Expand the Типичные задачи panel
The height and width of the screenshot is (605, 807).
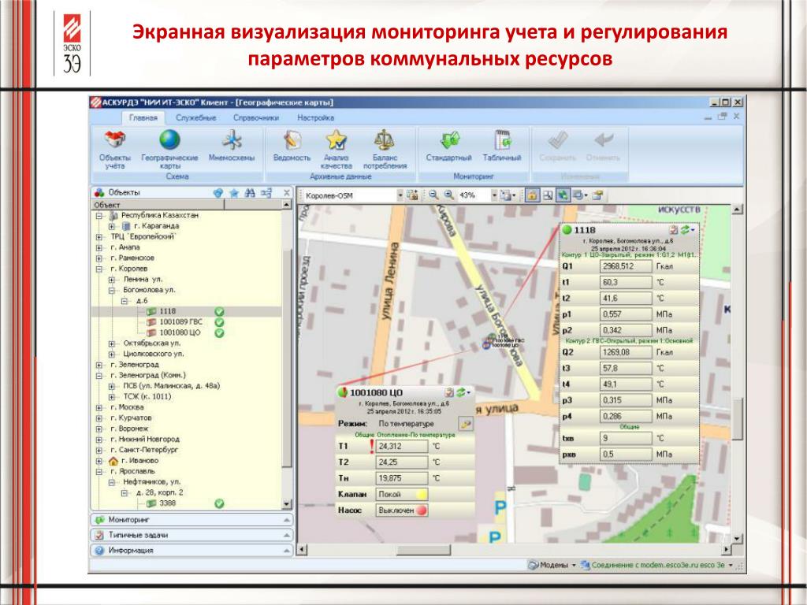pos(192,535)
